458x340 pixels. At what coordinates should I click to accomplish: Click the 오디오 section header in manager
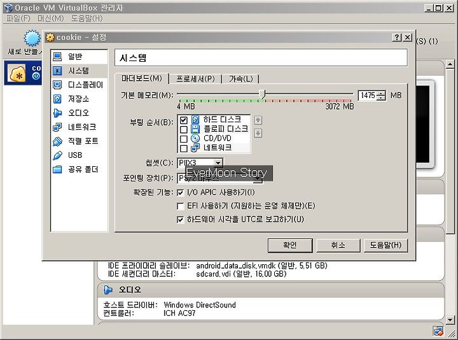(271, 290)
